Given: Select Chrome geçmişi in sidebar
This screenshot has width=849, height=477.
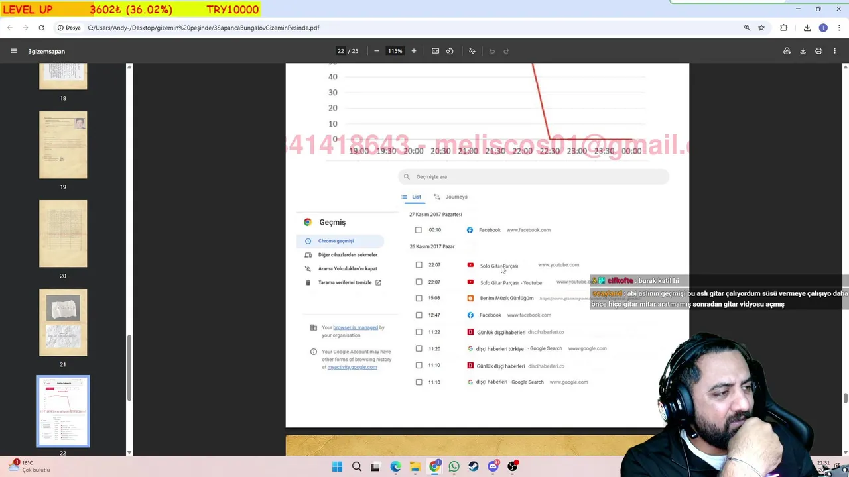Looking at the screenshot, I should tap(340, 241).
